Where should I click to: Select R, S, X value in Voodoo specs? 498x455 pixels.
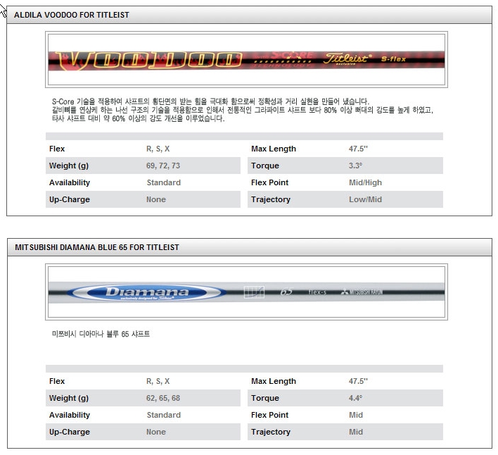[158, 149]
